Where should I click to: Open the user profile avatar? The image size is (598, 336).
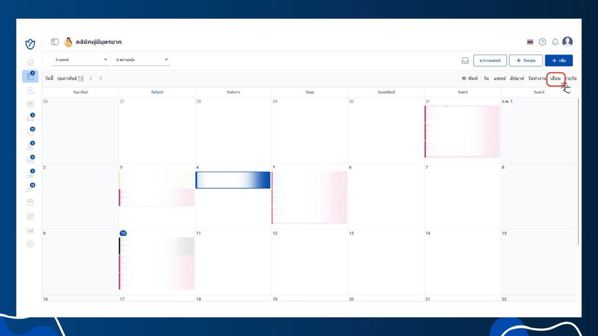(567, 41)
